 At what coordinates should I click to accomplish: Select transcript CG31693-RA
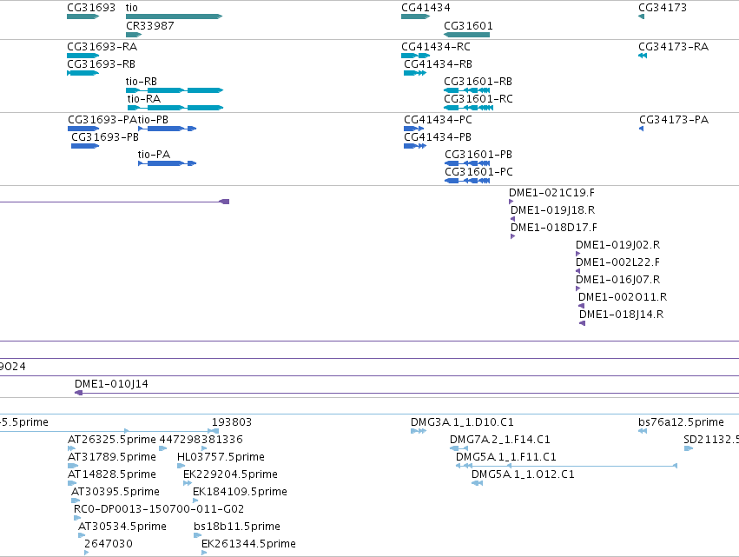pyautogui.click(x=102, y=47)
